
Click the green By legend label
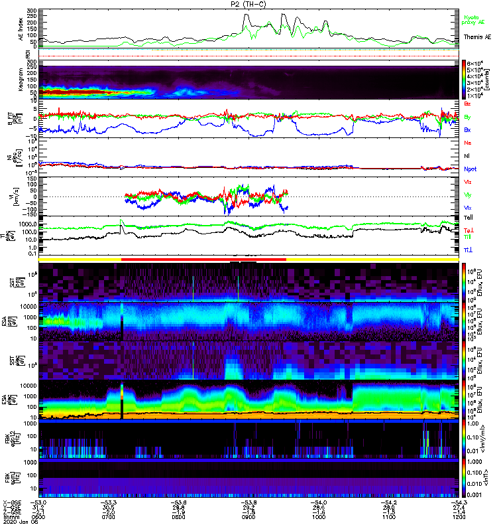click(467, 117)
